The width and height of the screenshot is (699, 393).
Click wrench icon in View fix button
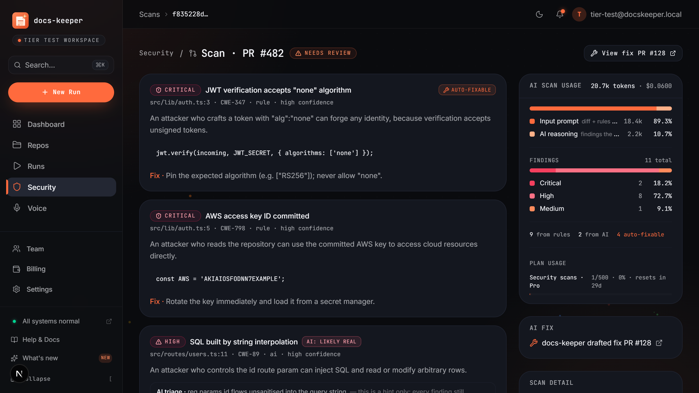pyautogui.click(x=594, y=53)
